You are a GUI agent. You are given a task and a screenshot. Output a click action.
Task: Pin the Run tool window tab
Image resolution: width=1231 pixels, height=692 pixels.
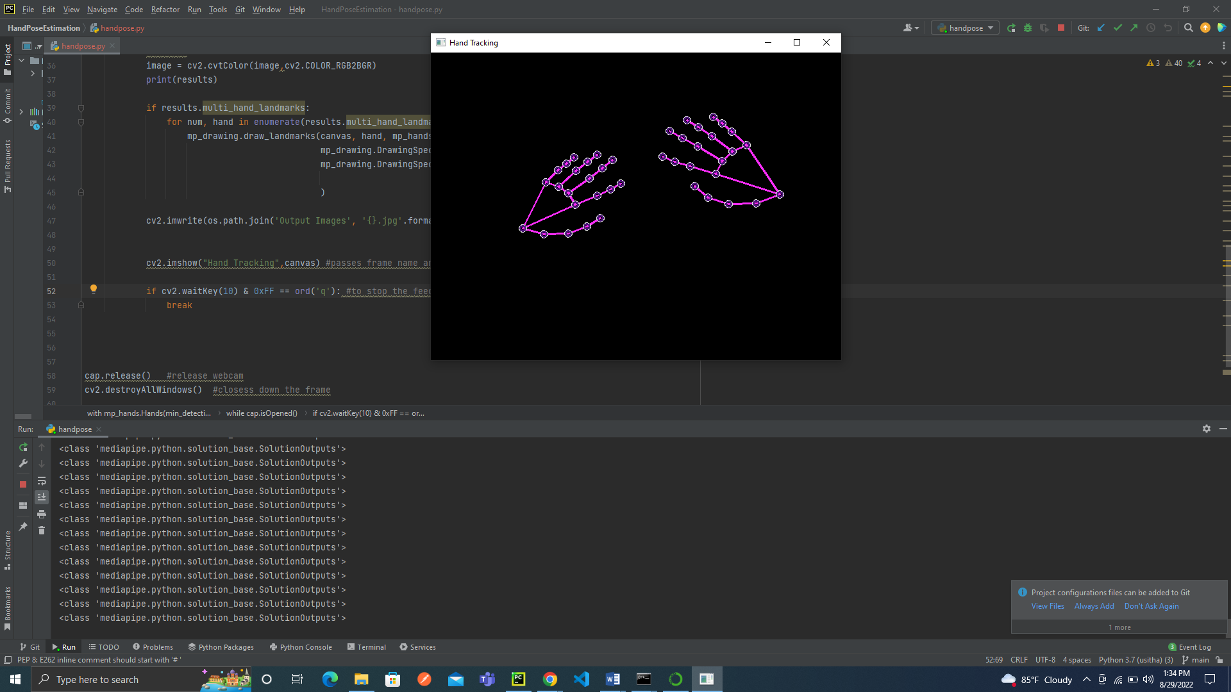pos(23,527)
